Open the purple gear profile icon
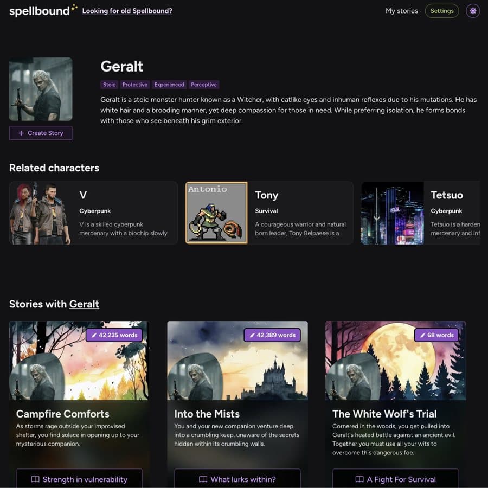The image size is (488, 488). pyautogui.click(x=473, y=11)
